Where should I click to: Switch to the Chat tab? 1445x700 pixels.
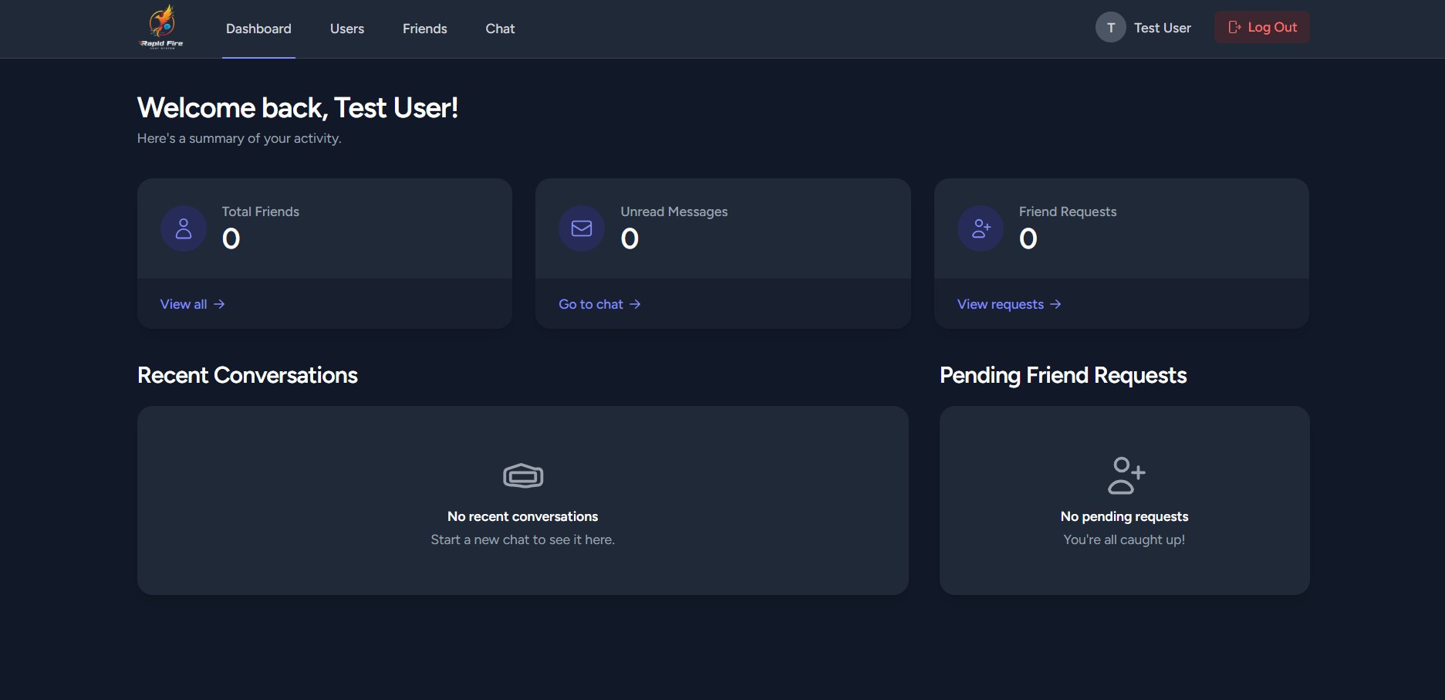[x=500, y=29]
